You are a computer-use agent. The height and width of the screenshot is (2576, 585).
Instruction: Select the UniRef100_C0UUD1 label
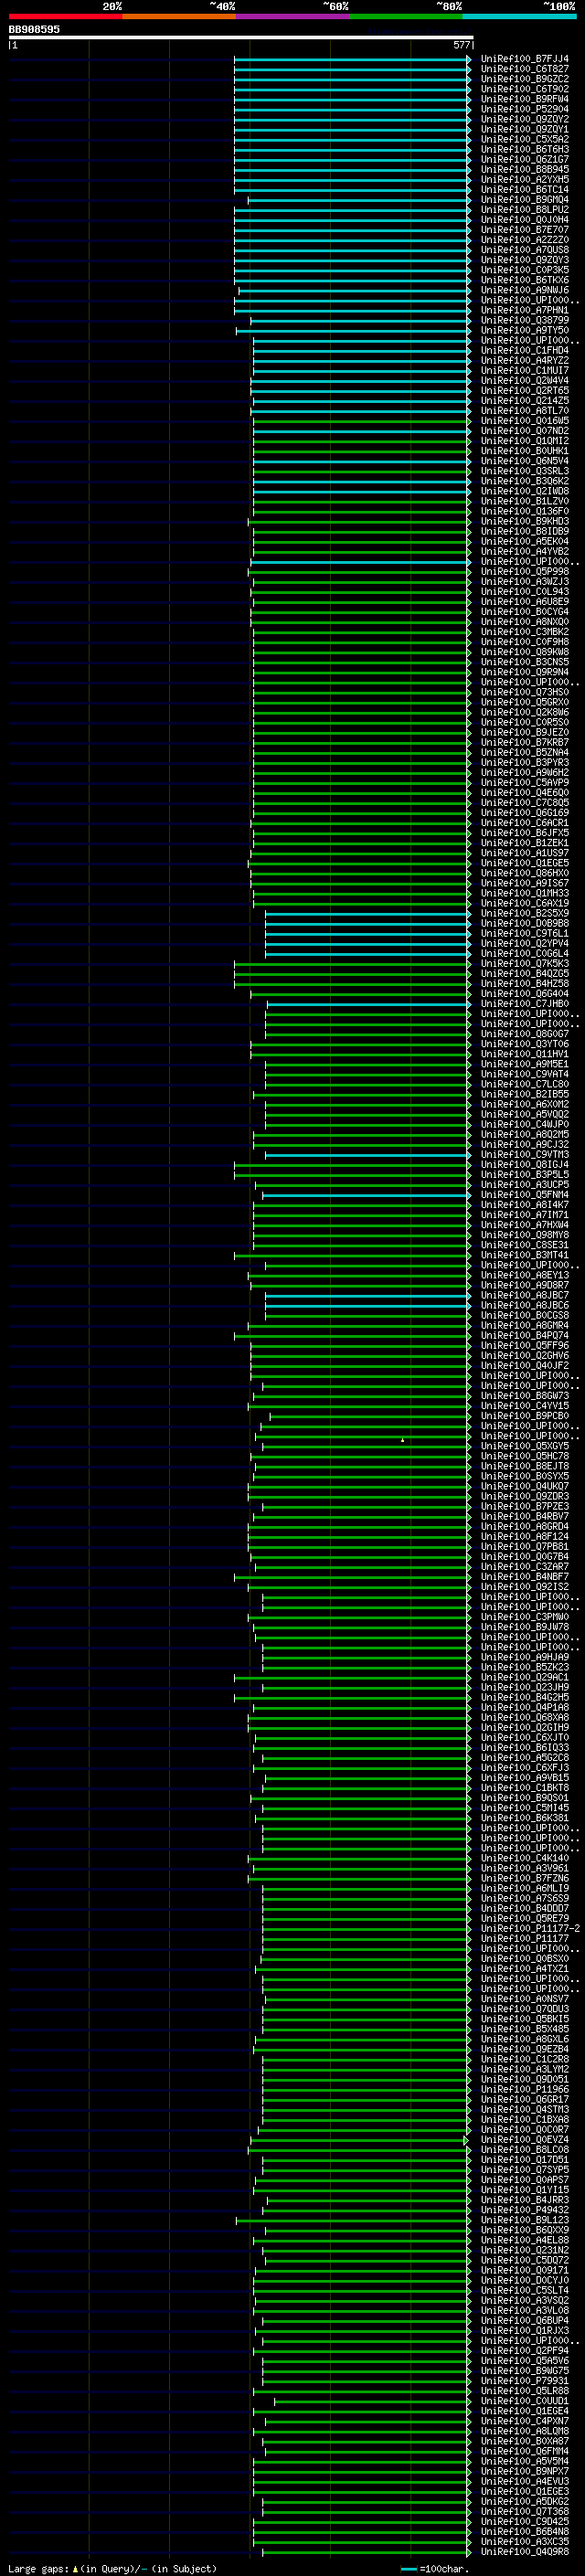click(x=524, y=2401)
